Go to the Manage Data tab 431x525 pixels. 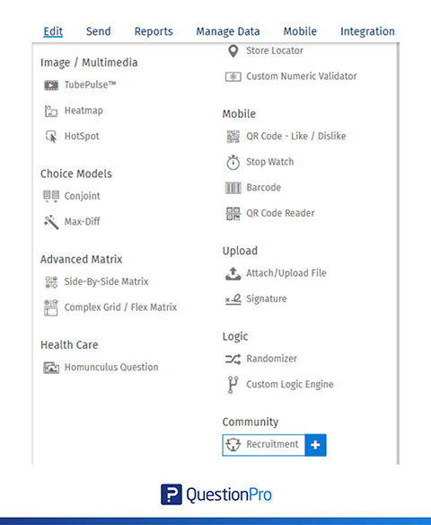228,31
